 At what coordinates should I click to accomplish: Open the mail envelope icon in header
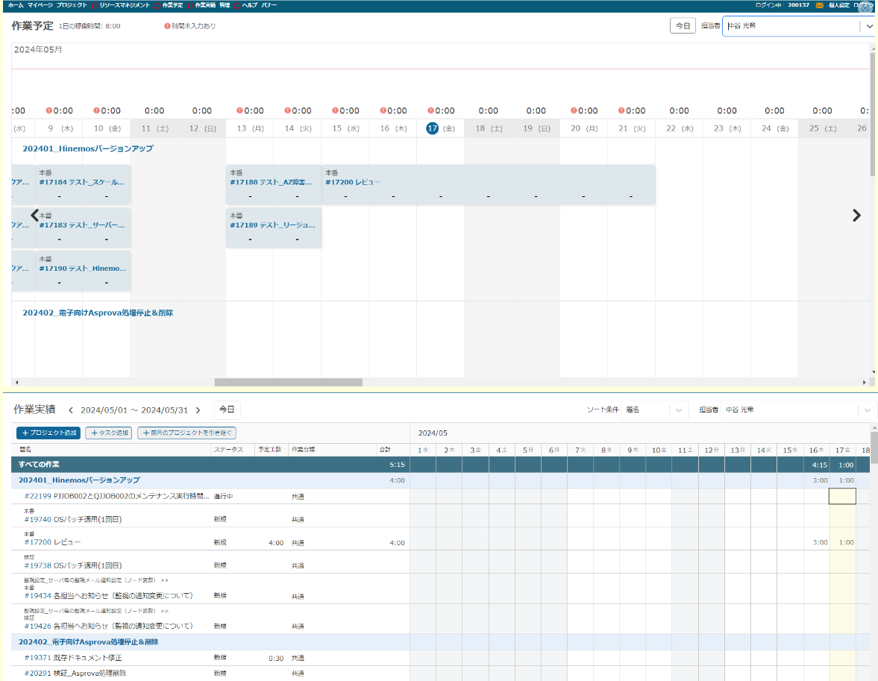819,5
